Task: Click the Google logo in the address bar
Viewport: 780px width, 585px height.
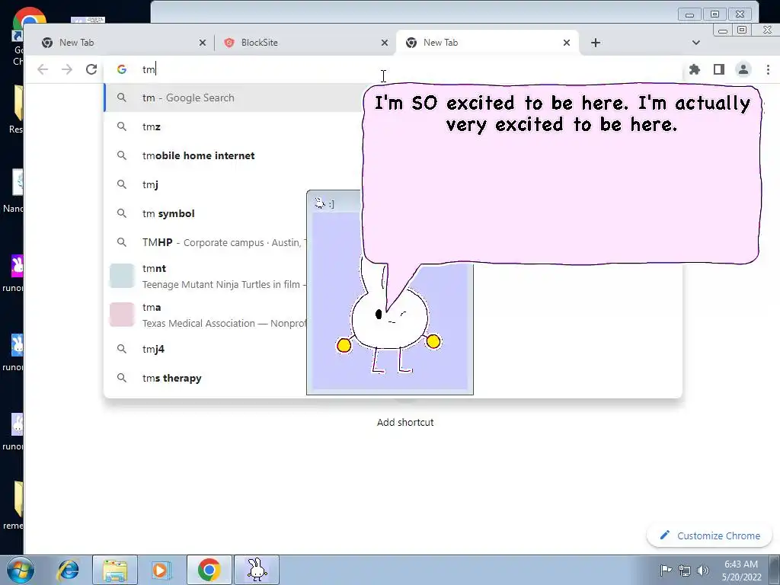Action: coord(122,69)
